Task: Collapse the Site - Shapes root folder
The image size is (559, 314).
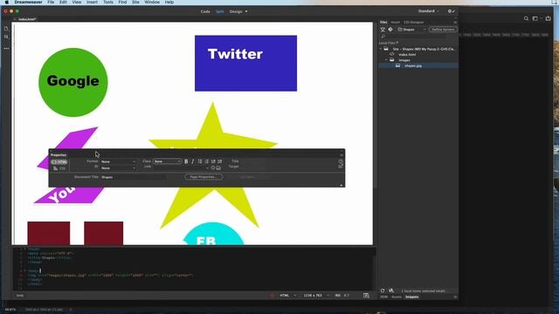Action: pyautogui.click(x=381, y=49)
